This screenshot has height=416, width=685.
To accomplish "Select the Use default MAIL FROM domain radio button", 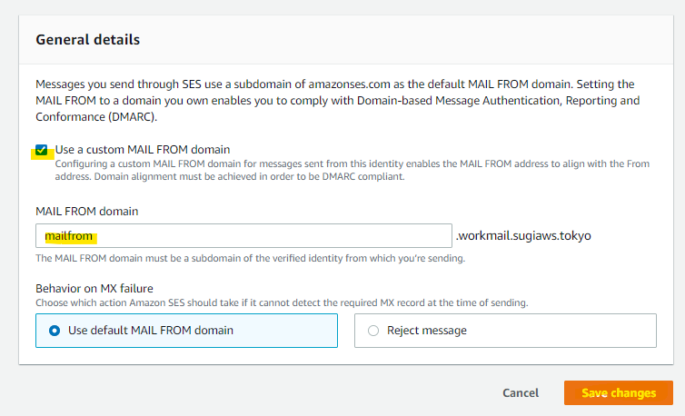I will [x=55, y=331].
